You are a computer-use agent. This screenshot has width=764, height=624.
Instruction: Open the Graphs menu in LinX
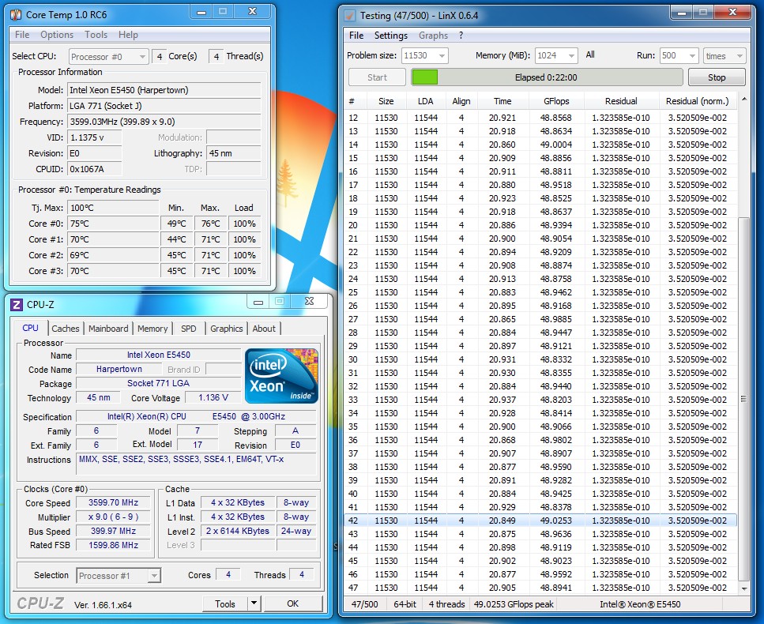pyautogui.click(x=433, y=35)
